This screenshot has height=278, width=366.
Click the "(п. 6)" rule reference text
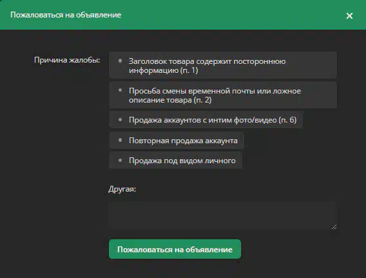287,120
